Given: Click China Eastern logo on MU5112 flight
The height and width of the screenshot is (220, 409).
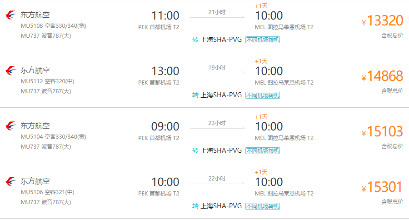Looking at the screenshot, I should click(x=11, y=70).
